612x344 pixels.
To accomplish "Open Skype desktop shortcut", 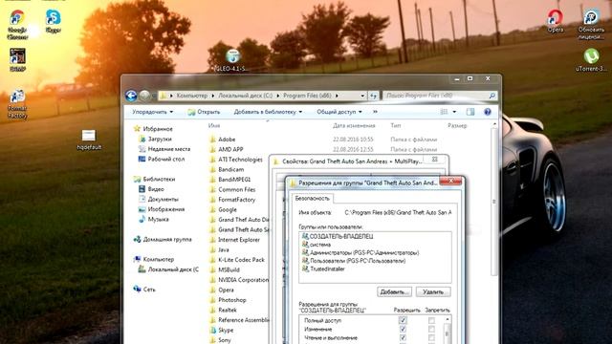I will (x=54, y=21).
